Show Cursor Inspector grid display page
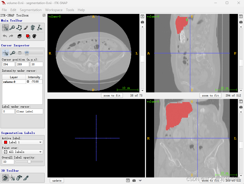The image size is (244, 184). [x=20, y=53]
